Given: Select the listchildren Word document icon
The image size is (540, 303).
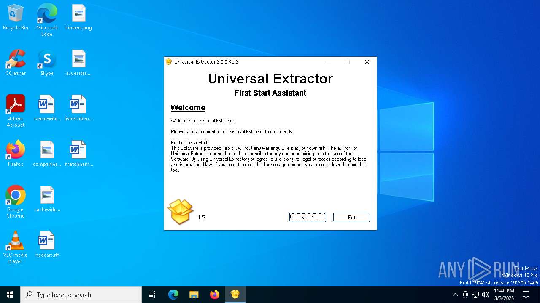Looking at the screenshot, I should click(x=78, y=108).
